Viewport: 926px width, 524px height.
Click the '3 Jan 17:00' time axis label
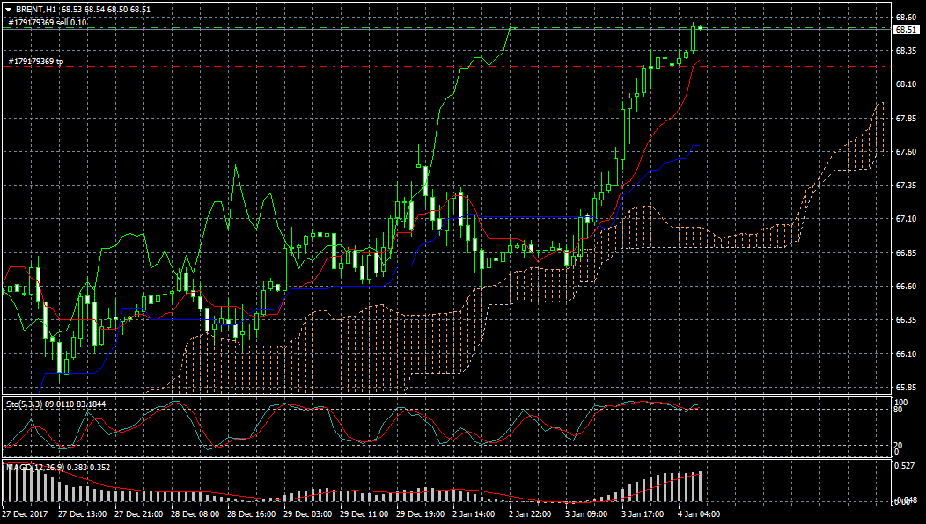click(x=643, y=514)
